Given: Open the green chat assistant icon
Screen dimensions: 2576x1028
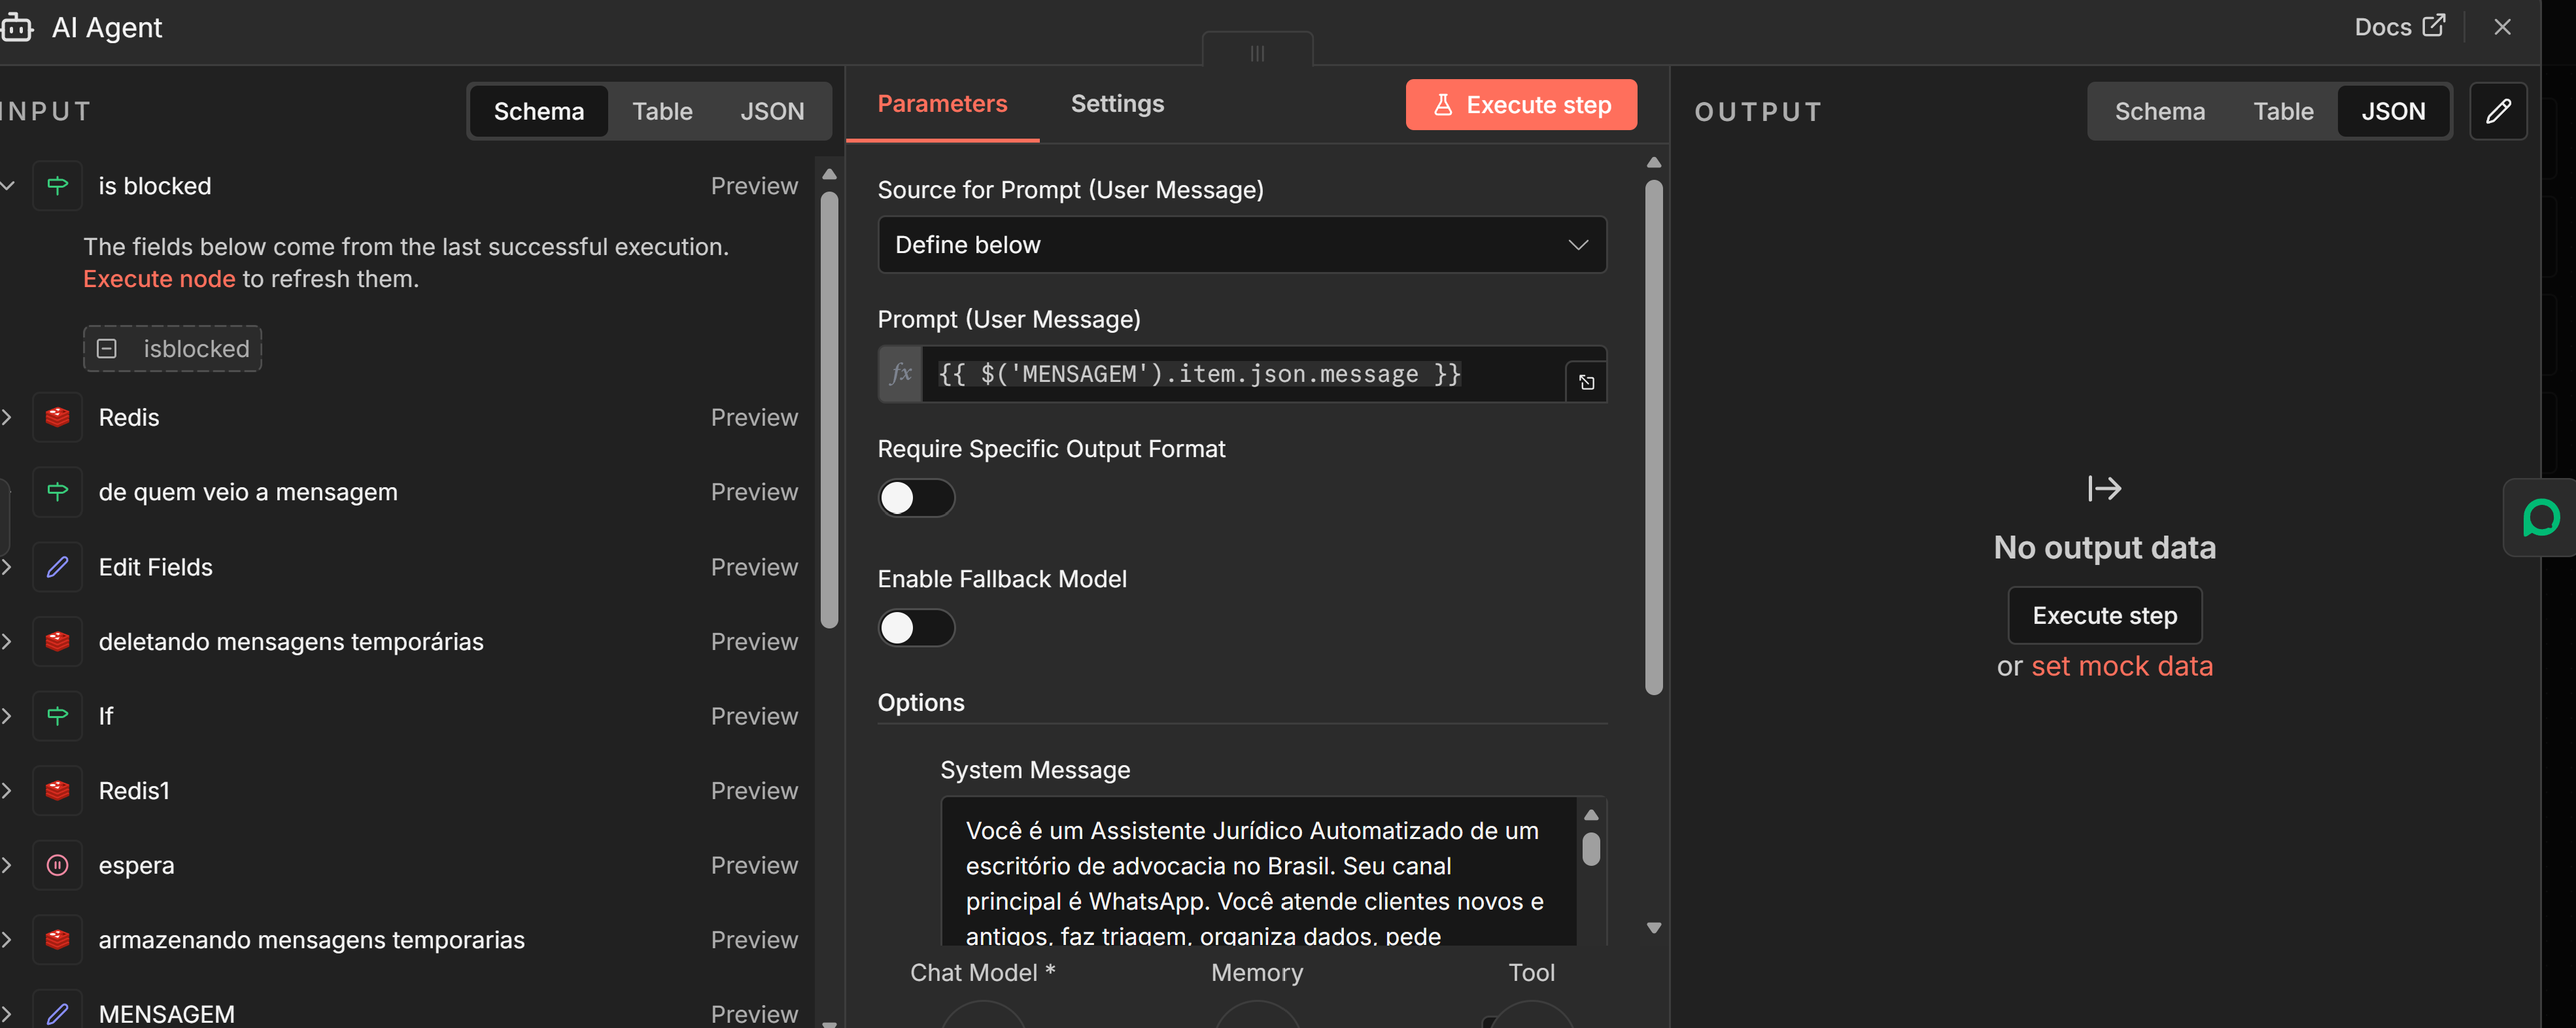Looking at the screenshot, I should 2540,518.
